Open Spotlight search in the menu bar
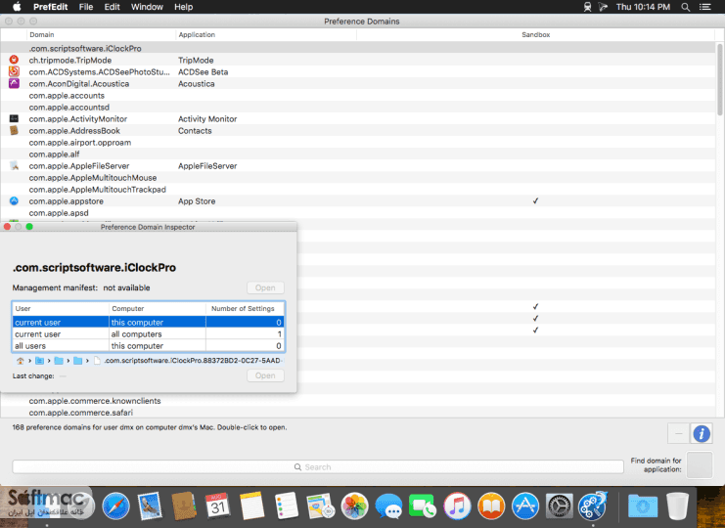725x528 pixels. [x=686, y=7]
